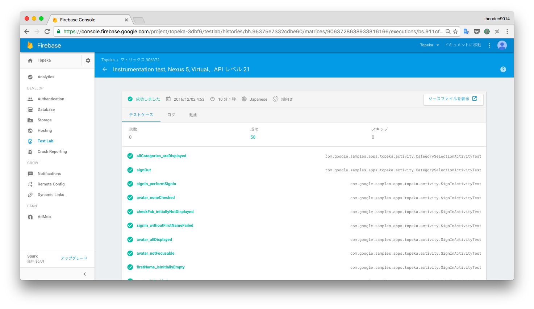Screen dimensions: 534x309
Task: Open Notifications in sidebar
Action: [x=49, y=174]
